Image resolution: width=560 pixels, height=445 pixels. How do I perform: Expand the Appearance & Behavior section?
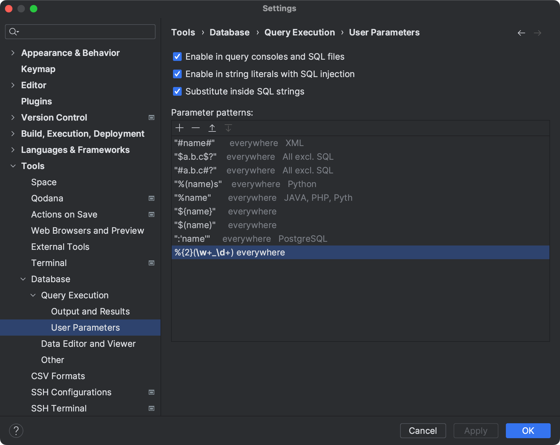13,53
